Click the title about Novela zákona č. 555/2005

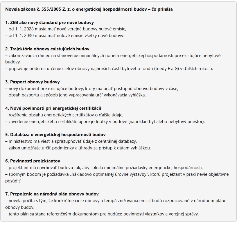coord(89,9)
